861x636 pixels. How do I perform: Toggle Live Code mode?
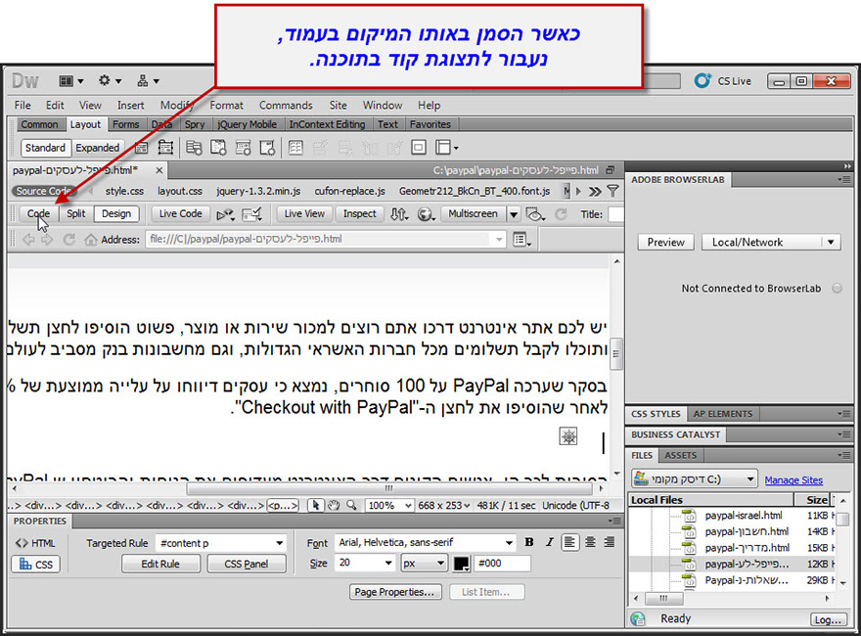pos(180,213)
